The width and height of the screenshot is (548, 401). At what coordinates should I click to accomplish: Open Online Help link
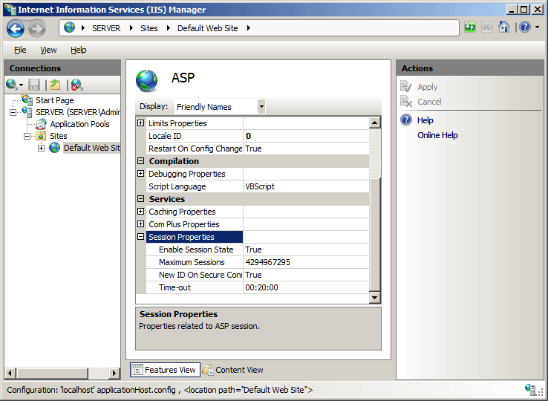point(437,135)
